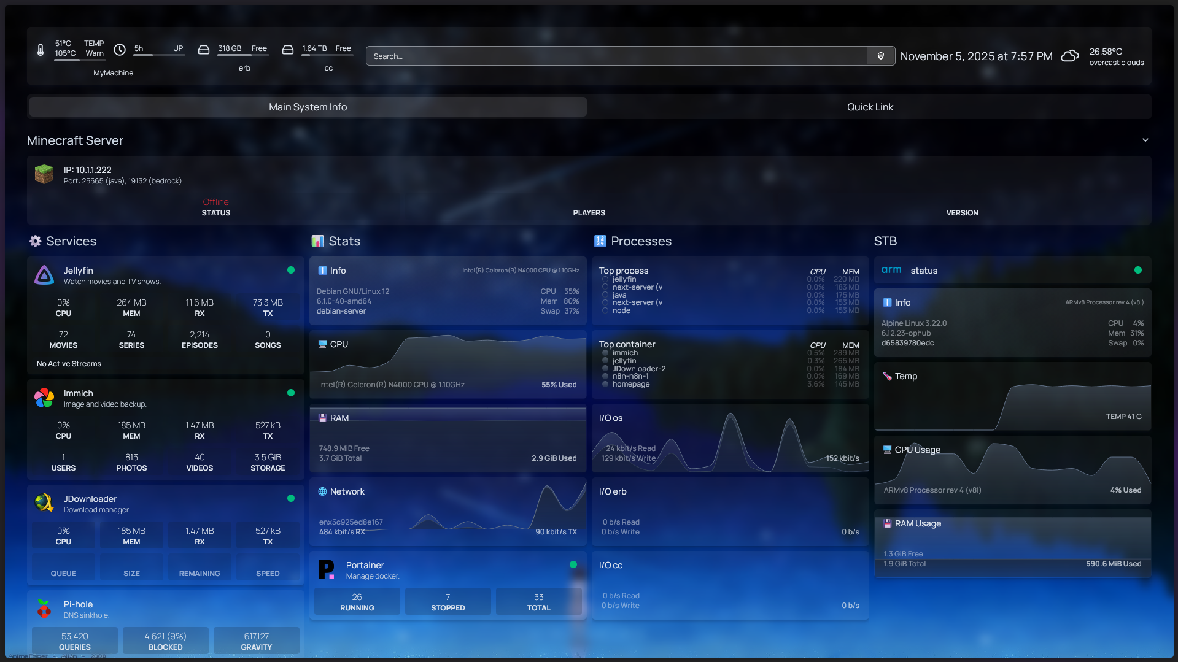The width and height of the screenshot is (1178, 662).
Task: Select the Pi-hole raspberry icon
Action: (x=44, y=609)
